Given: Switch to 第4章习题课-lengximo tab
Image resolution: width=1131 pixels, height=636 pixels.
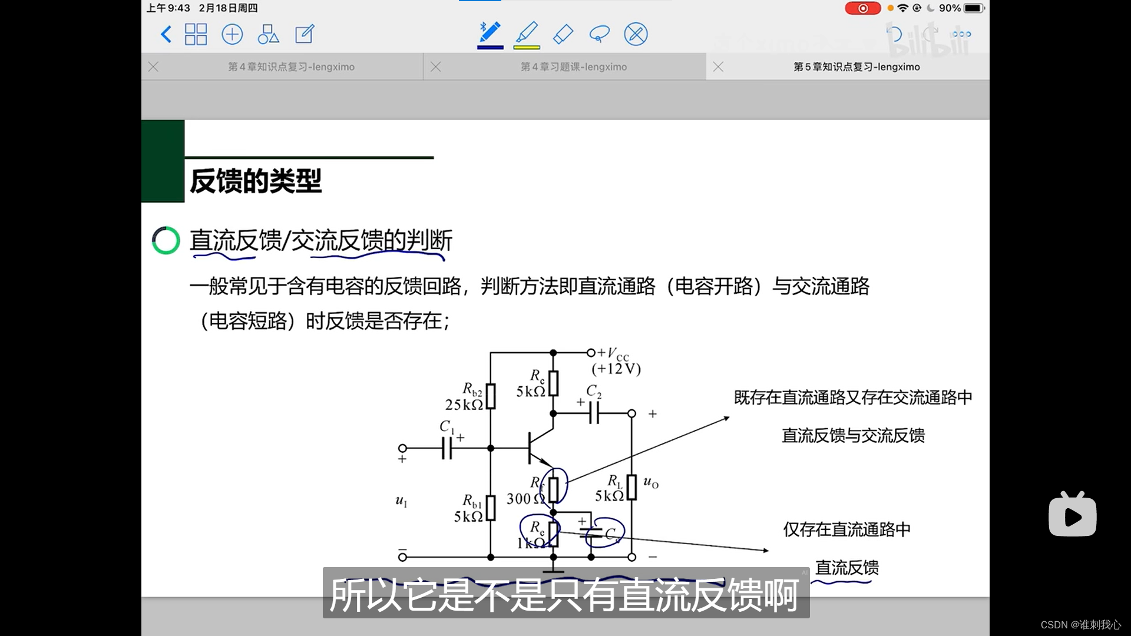Looking at the screenshot, I should click(x=573, y=67).
